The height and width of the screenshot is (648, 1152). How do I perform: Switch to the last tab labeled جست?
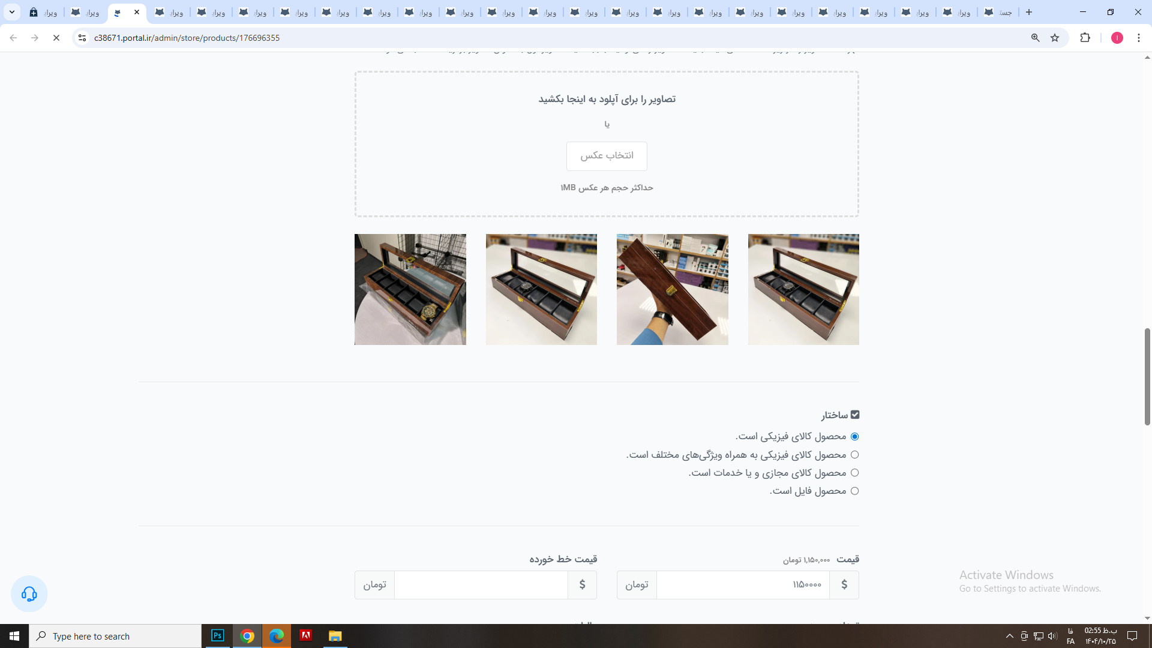[x=998, y=12]
